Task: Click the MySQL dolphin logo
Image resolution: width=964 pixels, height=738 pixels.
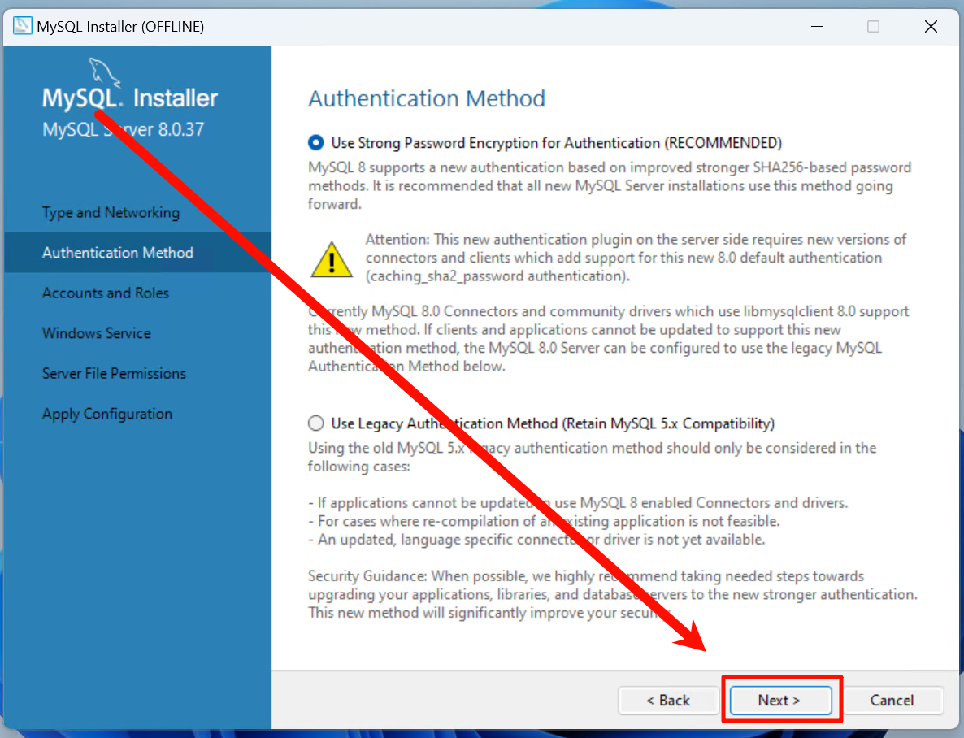Action: pos(105,72)
